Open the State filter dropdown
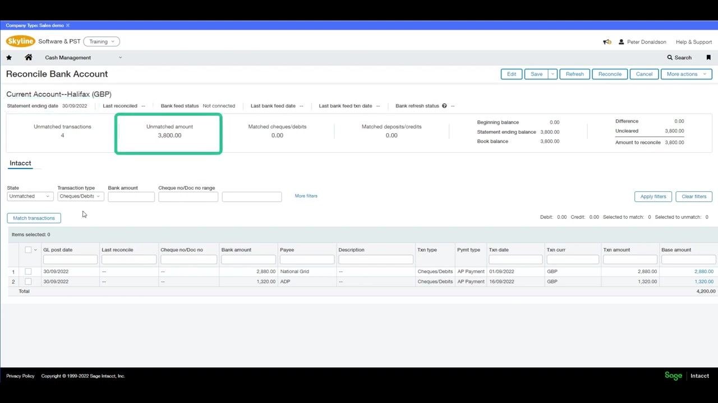Viewport: 718px width, 403px height. [30, 196]
